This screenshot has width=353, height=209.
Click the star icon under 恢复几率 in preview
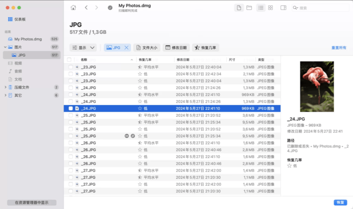289,166
